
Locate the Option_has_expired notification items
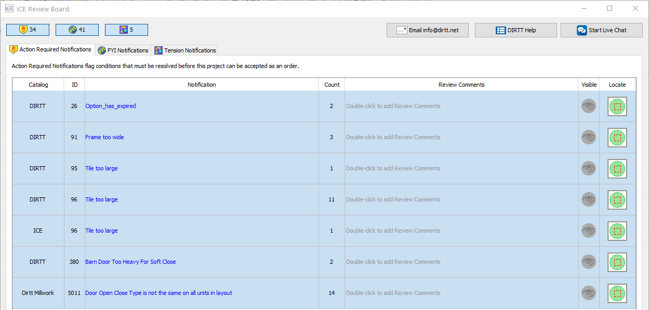click(x=617, y=106)
